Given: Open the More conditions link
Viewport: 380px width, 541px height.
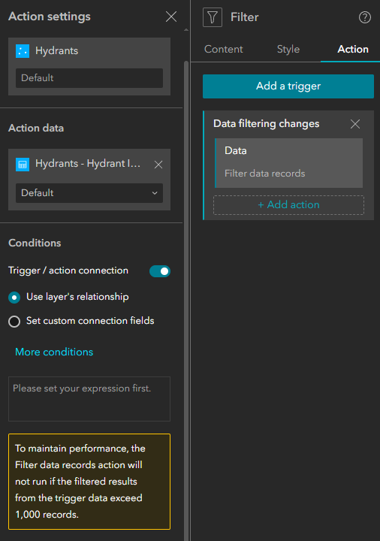Looking at the screenshot, I should point(54,352).
